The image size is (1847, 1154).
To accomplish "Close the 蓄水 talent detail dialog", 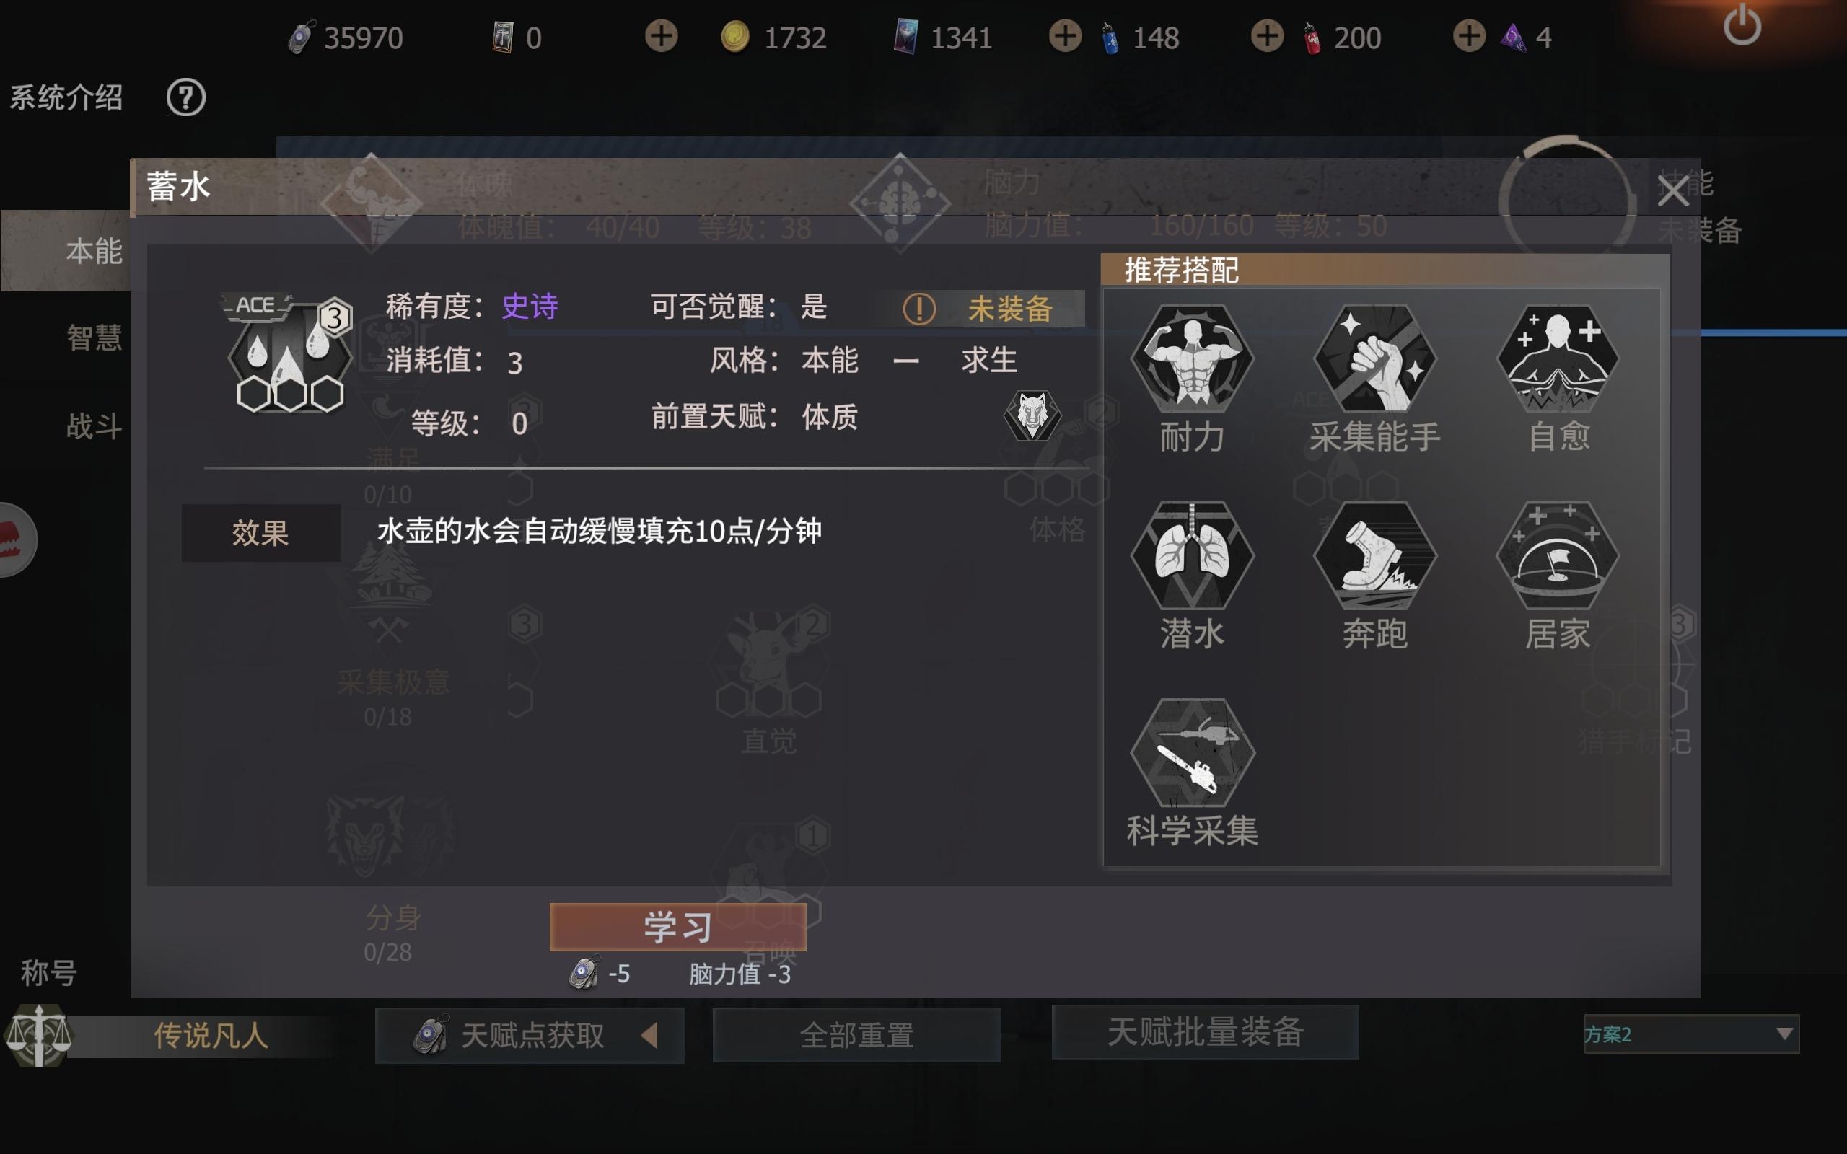I will (1672, 191).
